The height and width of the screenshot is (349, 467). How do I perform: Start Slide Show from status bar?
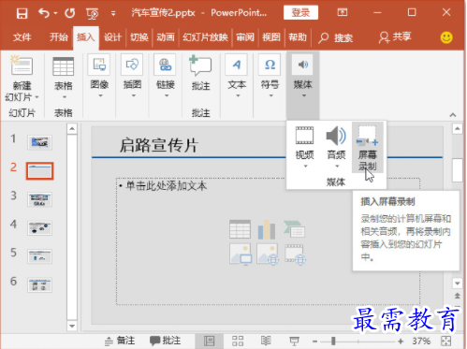(x=294, y=341)
